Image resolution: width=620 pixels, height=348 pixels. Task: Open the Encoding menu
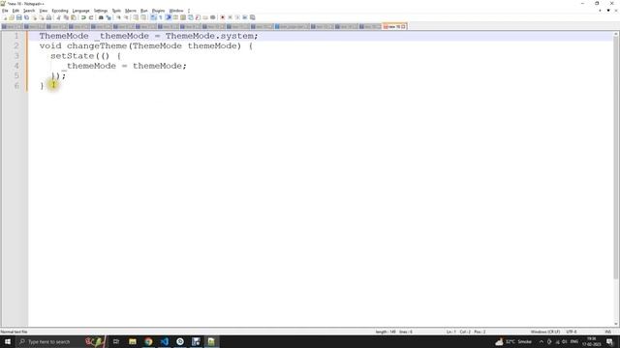point(60,11)
